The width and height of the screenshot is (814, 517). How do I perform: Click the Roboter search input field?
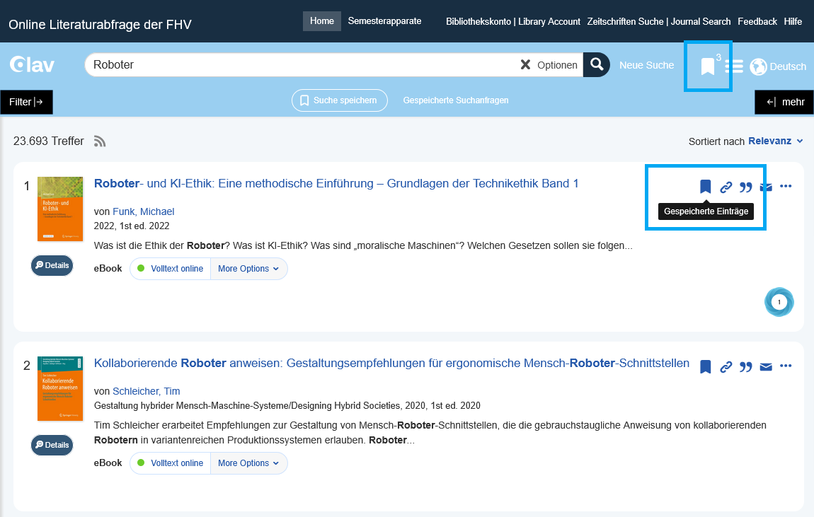pos(297,65)
